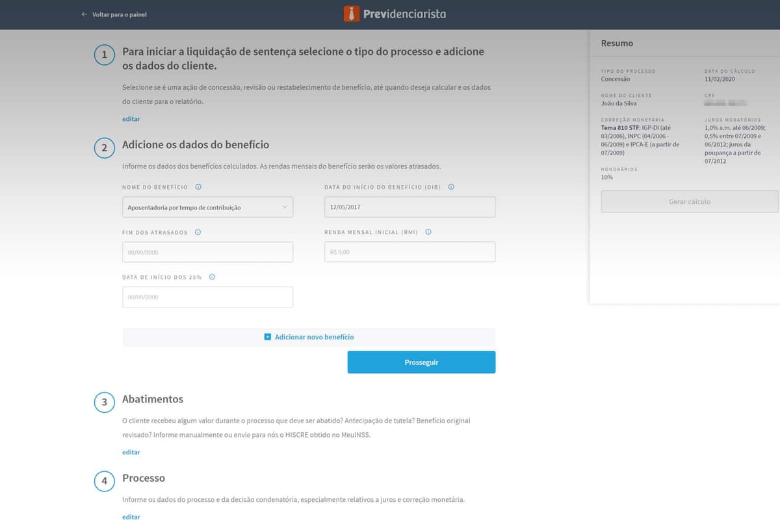Click editar in the Abatimentos section

click(x=131, y=452)
